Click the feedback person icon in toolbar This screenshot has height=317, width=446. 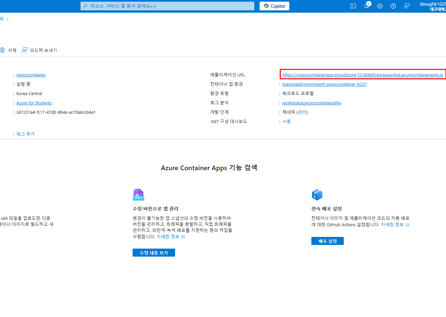pyautogui.click(x=24, y=50)
